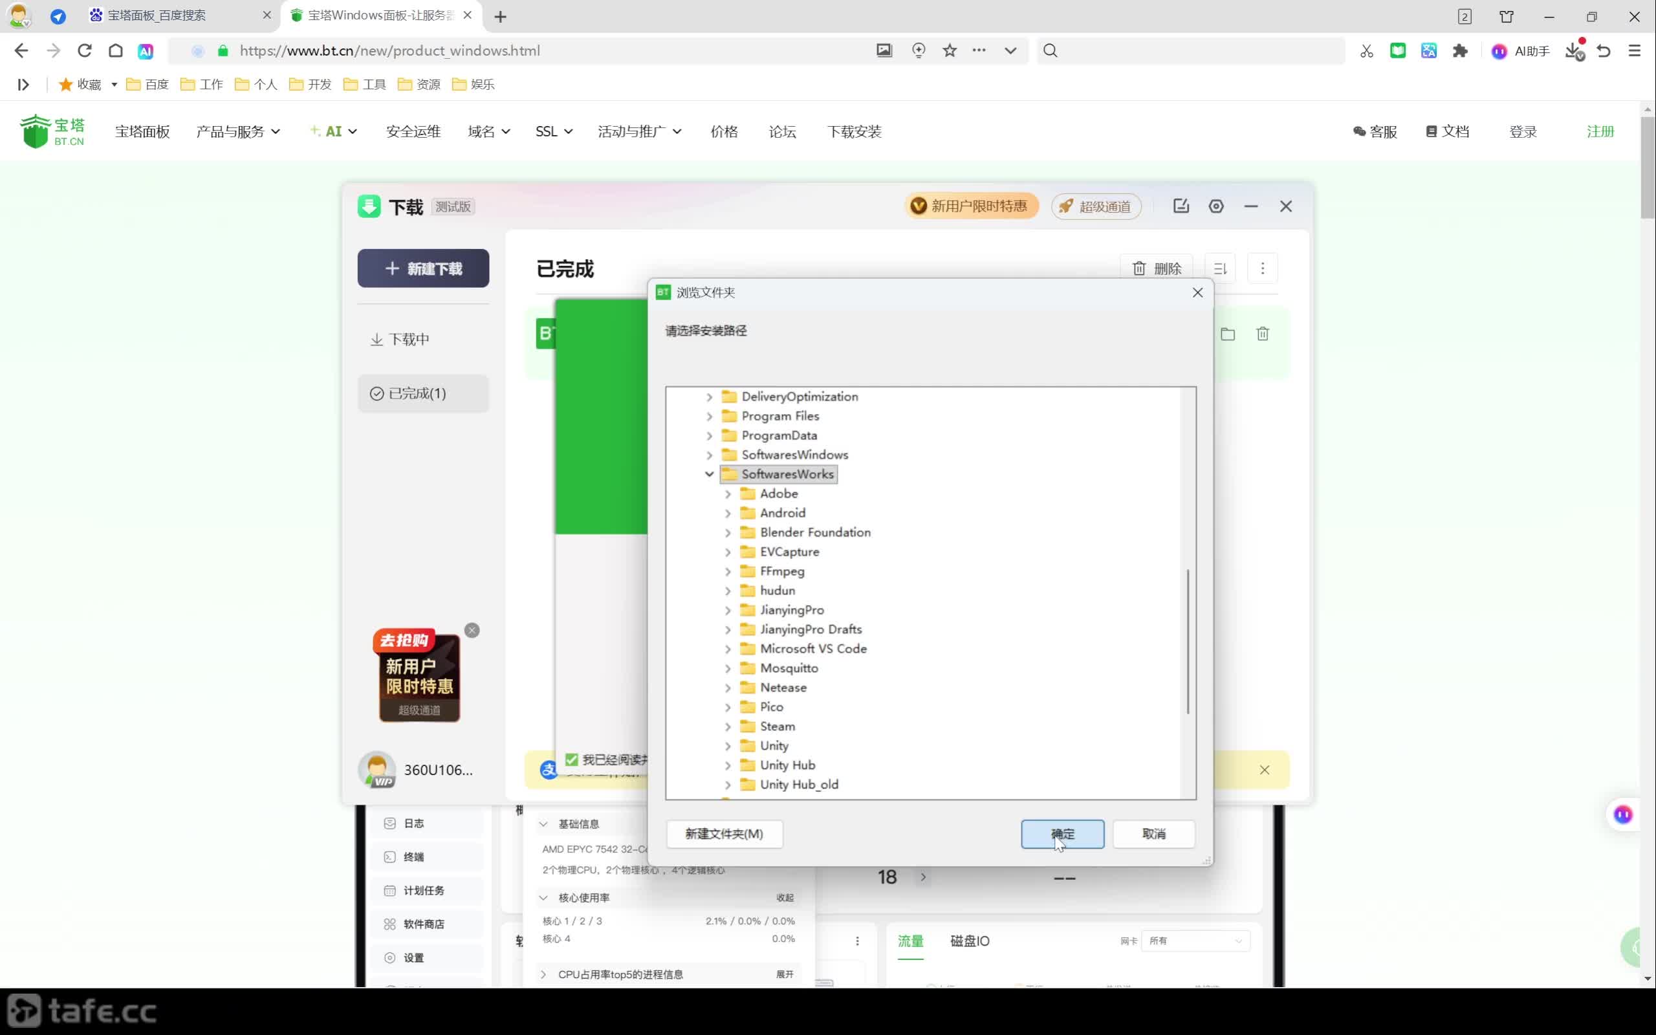The image size is (1656, 1035).
Task: Expand the Steam folder node
Action: pyautogui.click(x=728, y=726)
